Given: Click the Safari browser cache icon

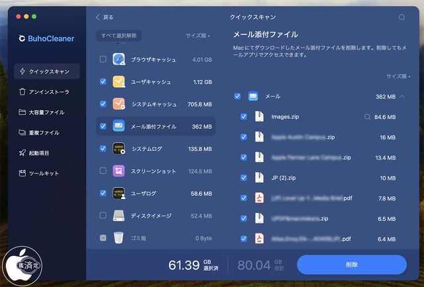Looking at the screenshot, I should coord(119,60).
